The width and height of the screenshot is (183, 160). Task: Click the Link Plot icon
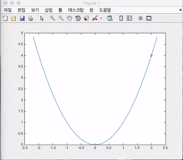[110, 18]
